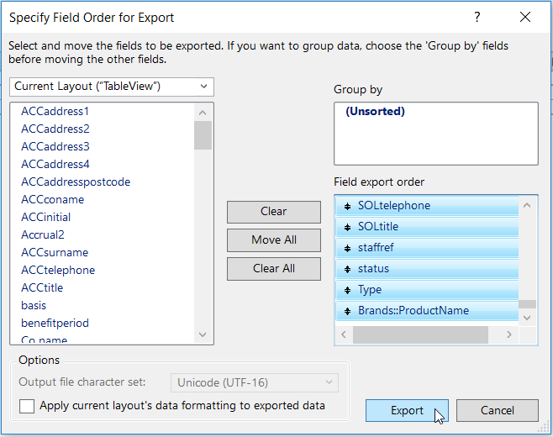Click the reorder handle icon beside SOLtitle

(346, 227)
